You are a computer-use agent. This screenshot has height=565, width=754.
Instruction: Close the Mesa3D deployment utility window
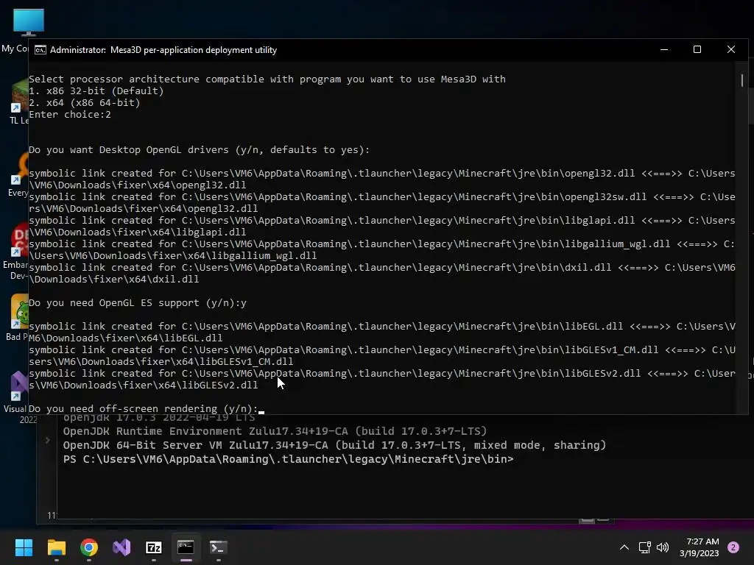coord(731,49)
